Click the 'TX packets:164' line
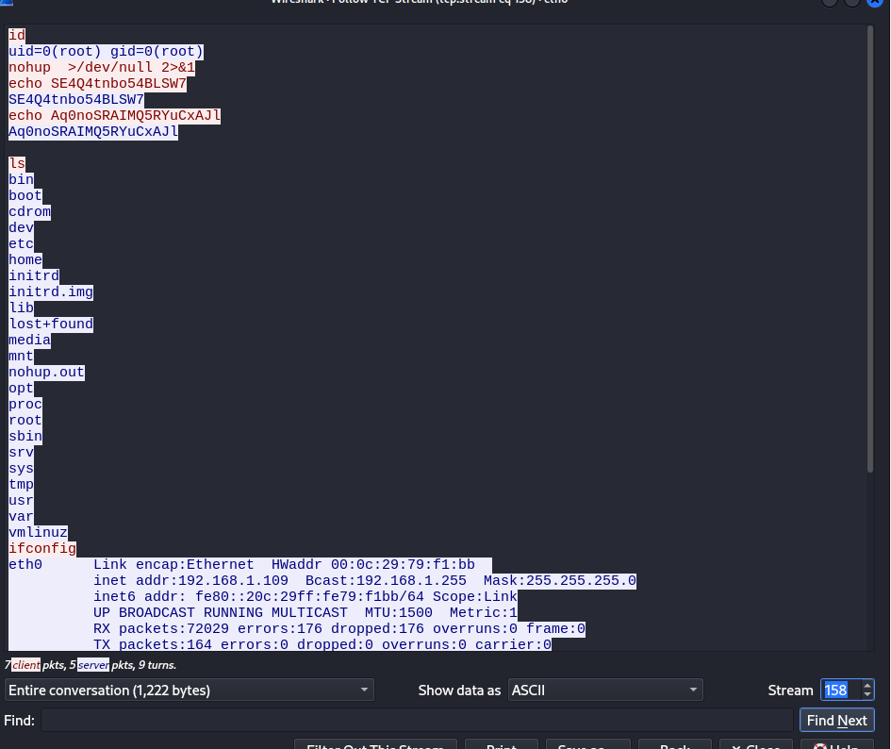Viewport: 891px width, 749px height. (322, 644)
